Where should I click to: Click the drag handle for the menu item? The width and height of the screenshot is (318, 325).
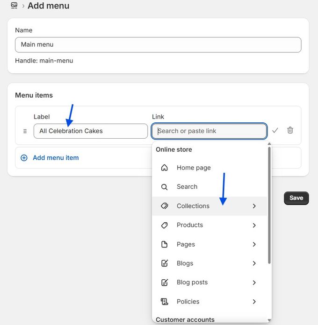[25, 131]
